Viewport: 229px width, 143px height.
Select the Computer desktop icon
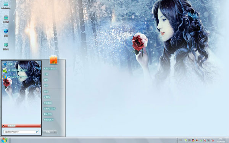pos(6,19)
